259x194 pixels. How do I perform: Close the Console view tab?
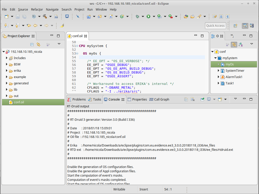click(x=123, y=100)
